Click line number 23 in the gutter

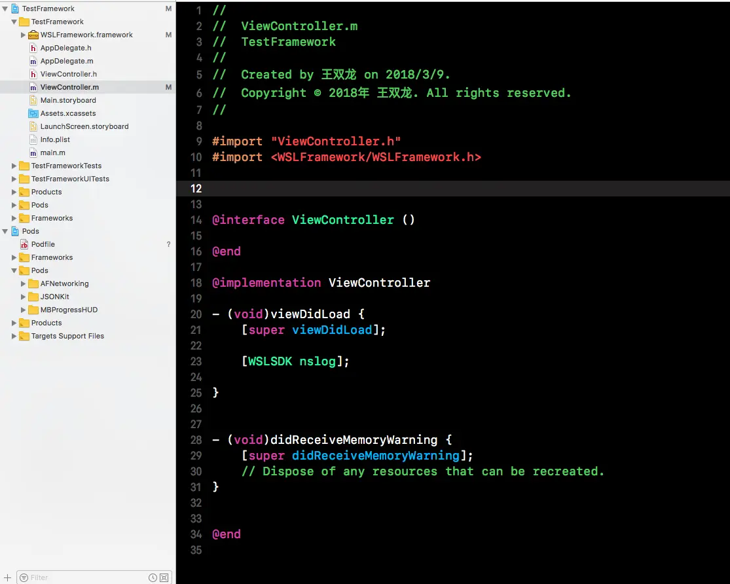coord(196,361)
